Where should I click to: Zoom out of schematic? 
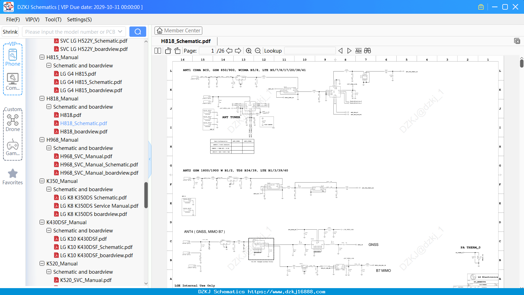tap(258, 51)
